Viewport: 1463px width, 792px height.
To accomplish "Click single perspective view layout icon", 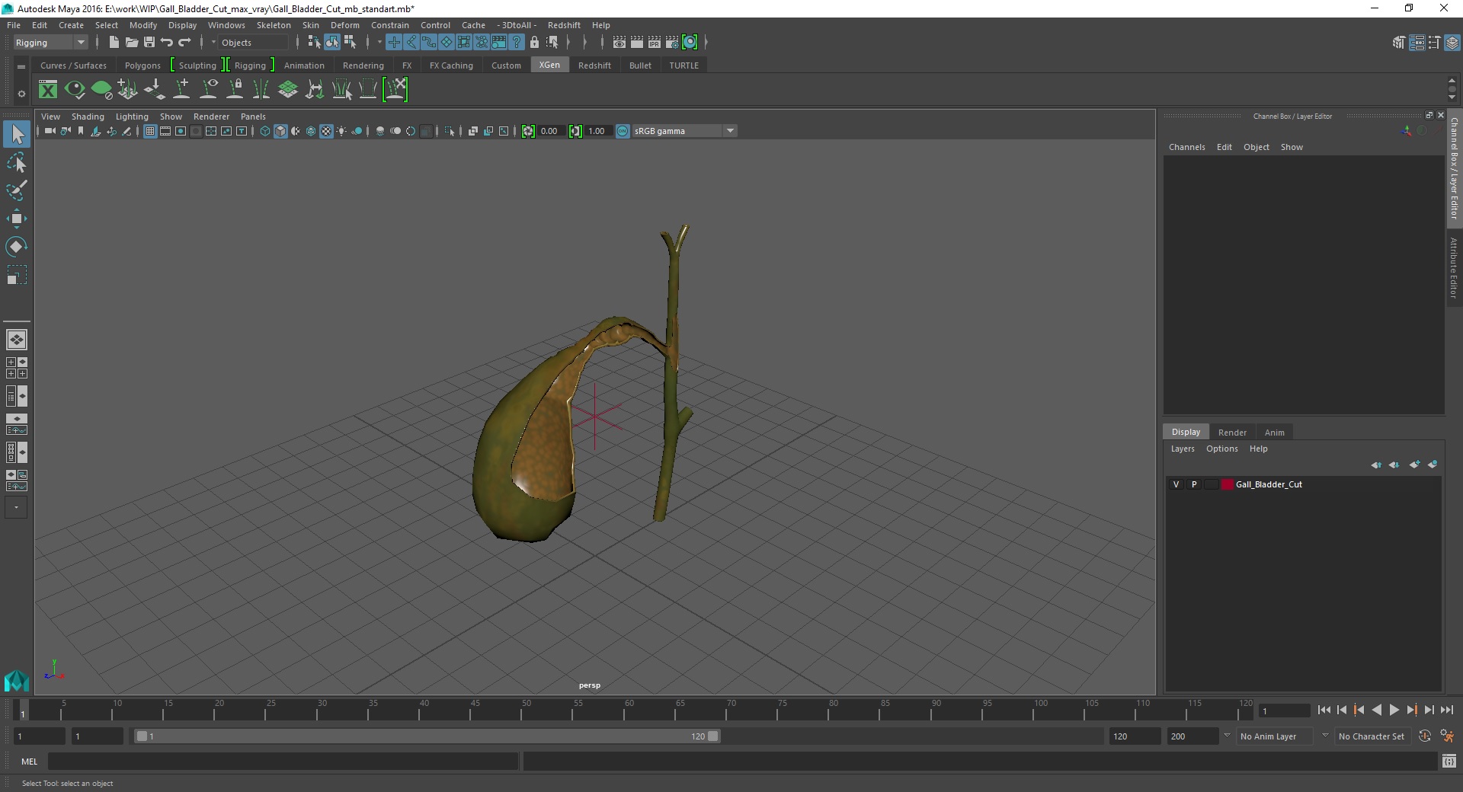I will pyautogui.click(x=16, y=340).
